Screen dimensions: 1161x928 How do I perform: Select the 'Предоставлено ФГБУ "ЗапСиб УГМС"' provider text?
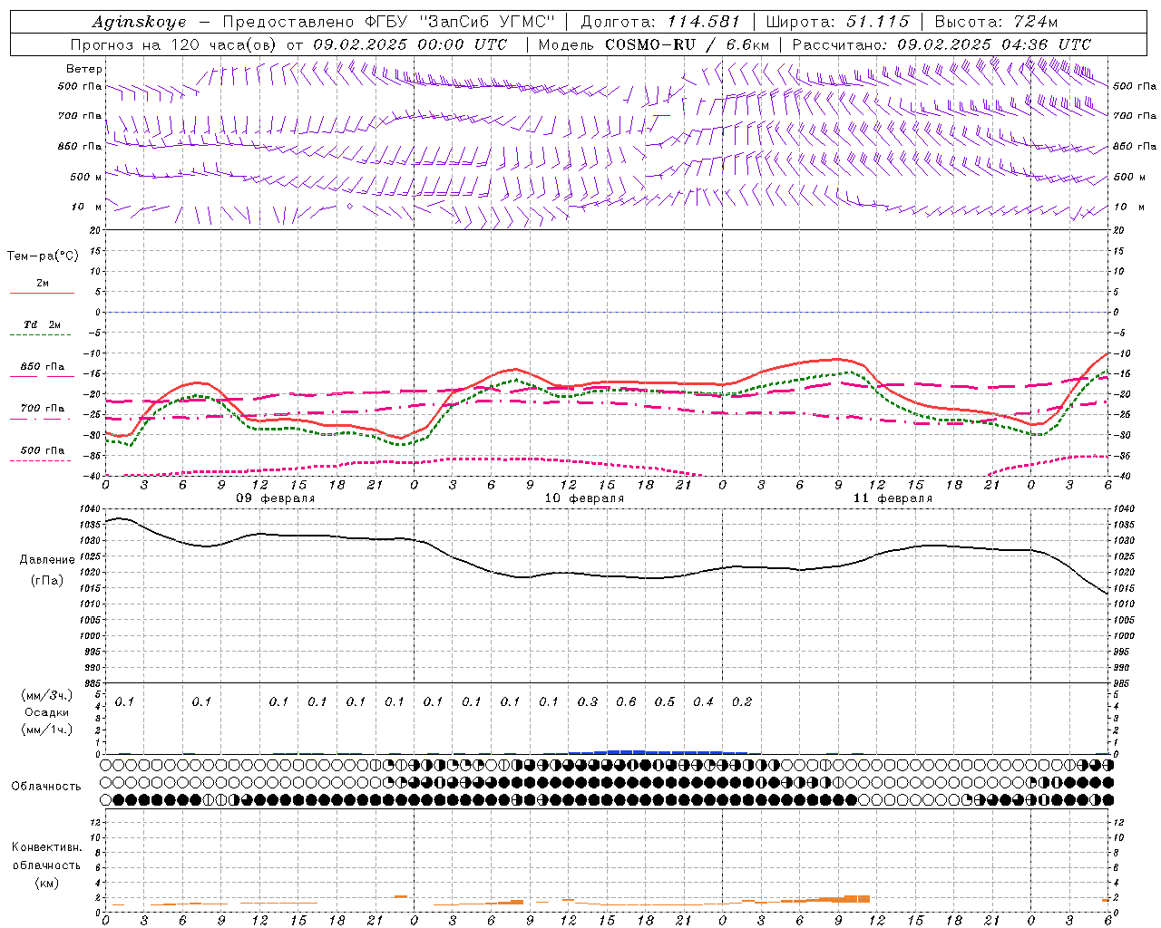point(388,22)
